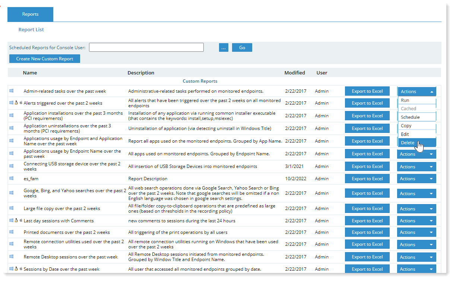Select Run in the Actions menu
This screenshot has width=453, height=283.
405,100
